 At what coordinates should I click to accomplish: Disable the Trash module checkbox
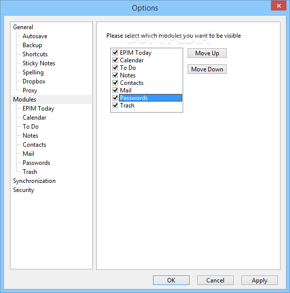click(x=115, y=105)
